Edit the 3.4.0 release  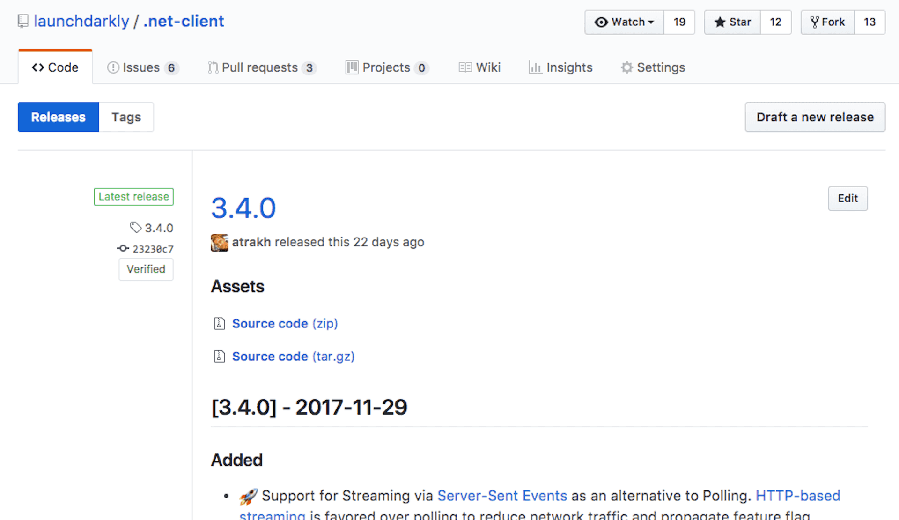pyautogui.click(x=847, y=198)
